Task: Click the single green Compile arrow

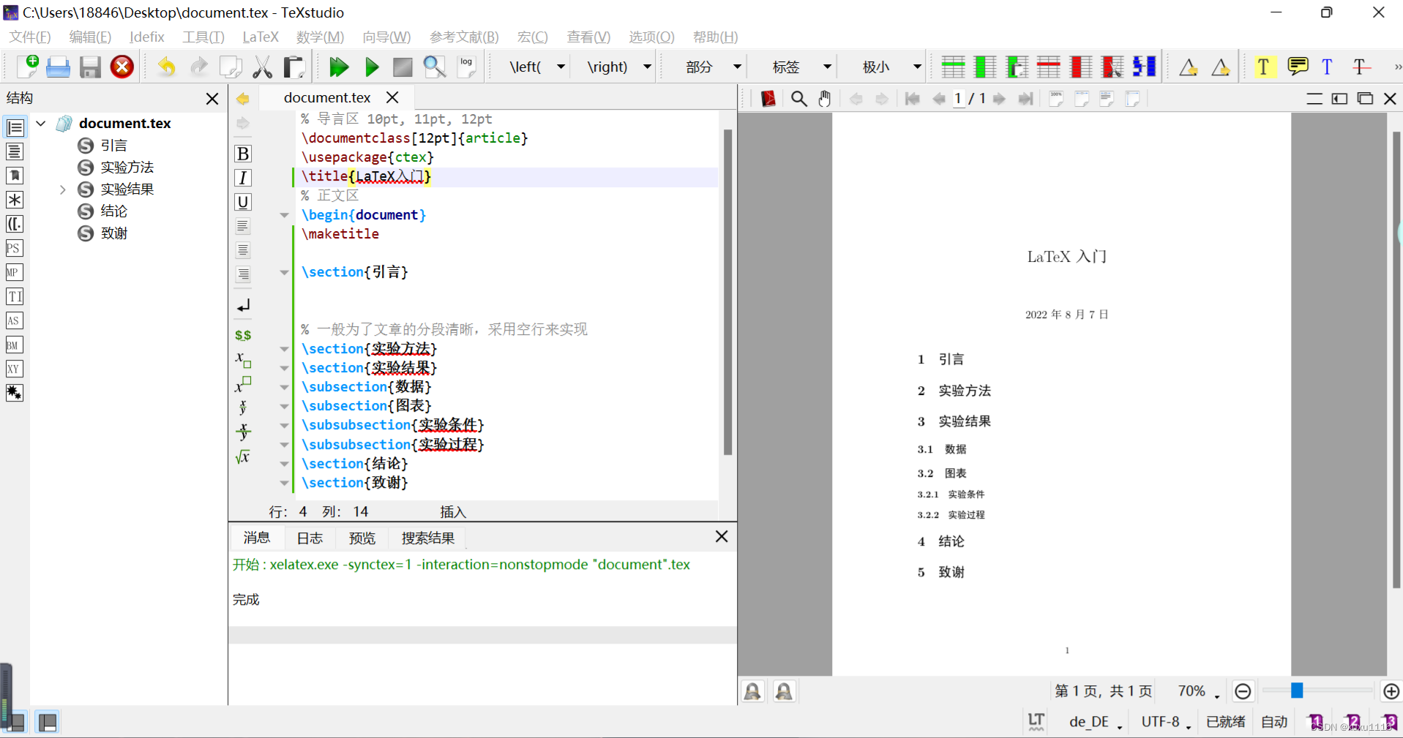Action: 372,67
